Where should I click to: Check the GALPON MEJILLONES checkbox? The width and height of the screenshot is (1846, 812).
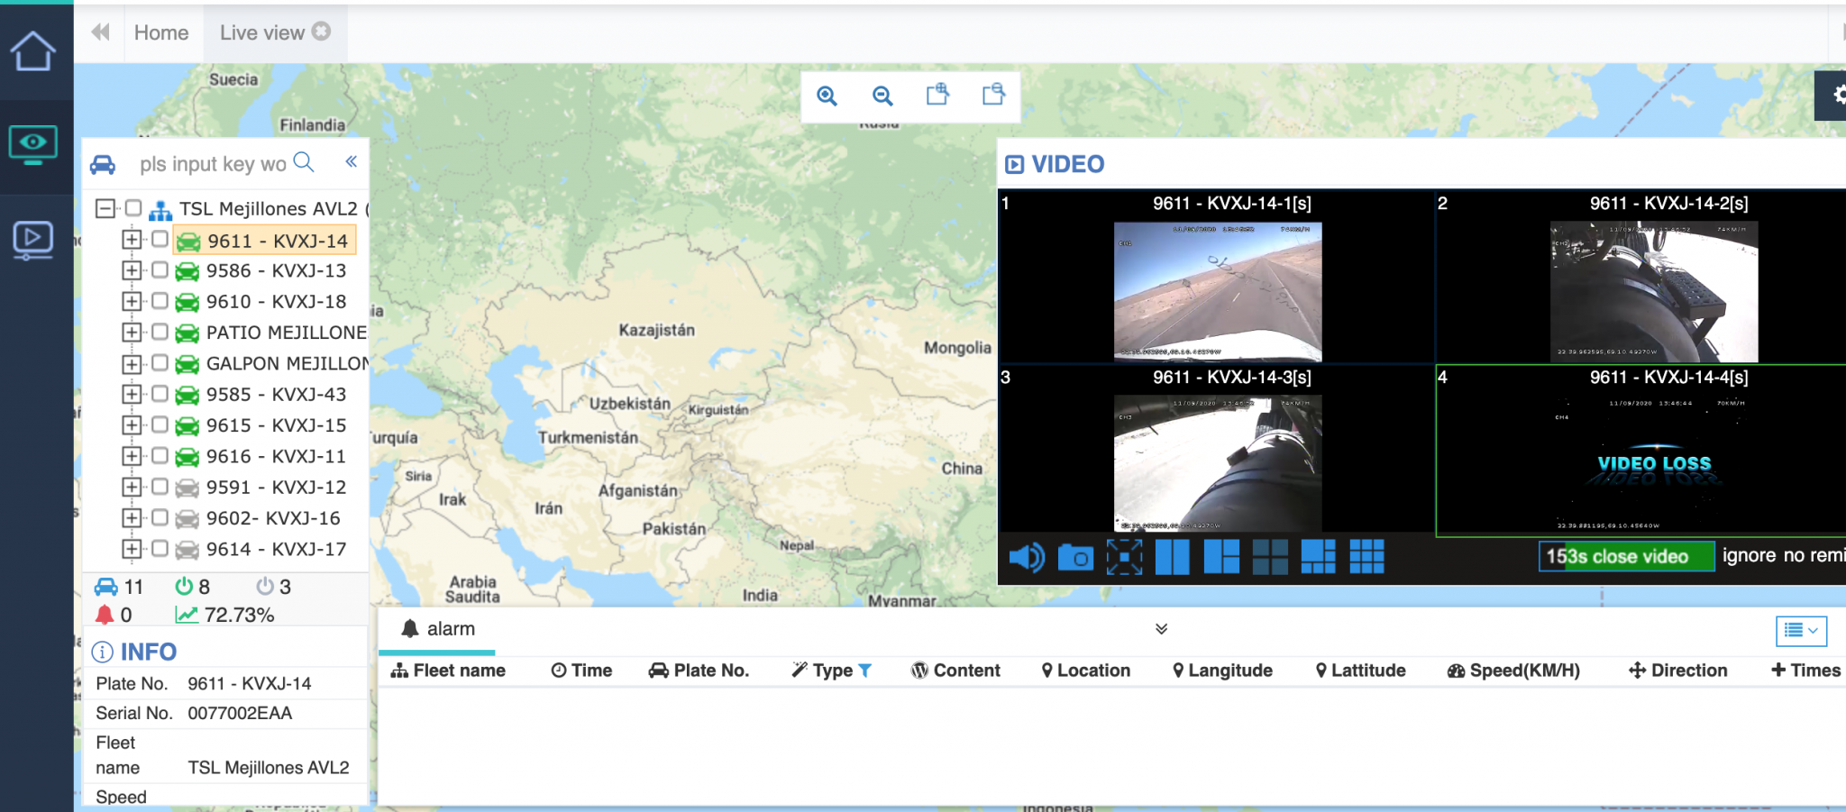point(160,362)
